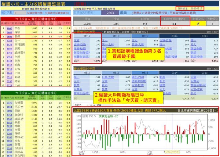Click the plus icon next to the broker search
This screenshot has width=220, height=157.
point(94,105)
